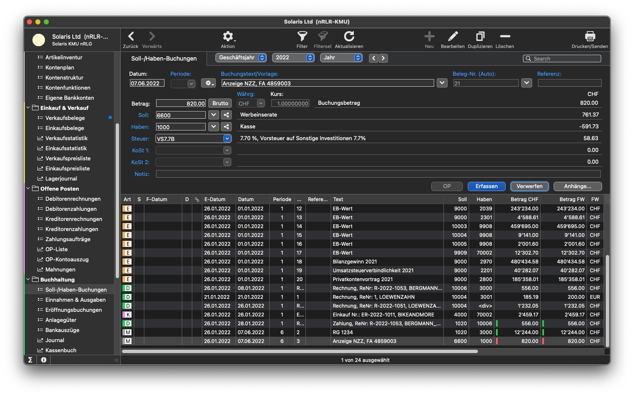Image resolution: width=634 pixels, height=396 pixels.
Task: Open Journal in the sidebar
Action: (x=55, y=340)
